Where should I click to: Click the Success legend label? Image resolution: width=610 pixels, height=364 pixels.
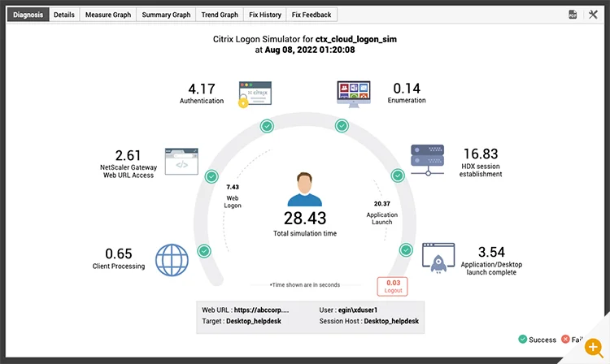(542, 340)
